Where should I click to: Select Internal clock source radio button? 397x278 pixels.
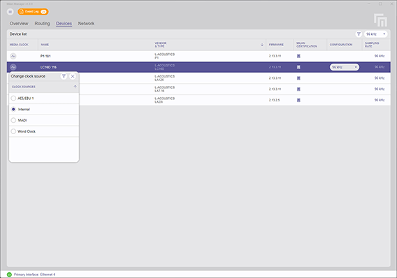(13, 109)
